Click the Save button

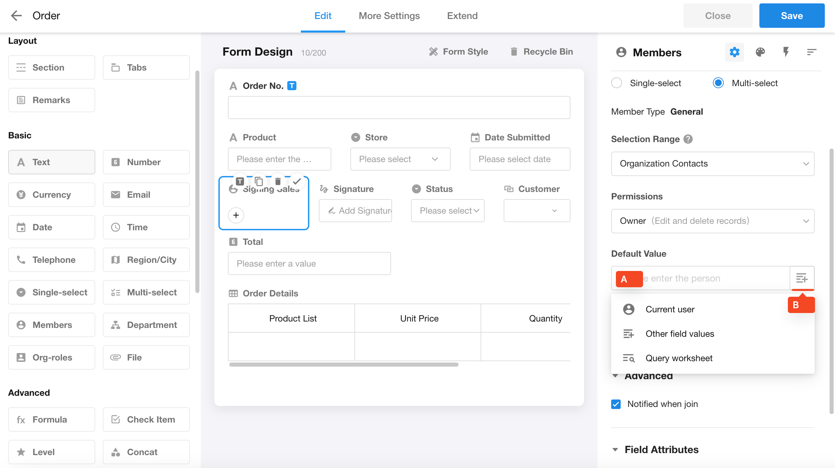click(x=792, y=16)
